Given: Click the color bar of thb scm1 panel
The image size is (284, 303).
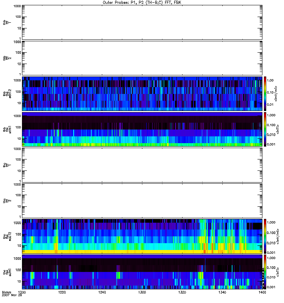Looking at the screenshot, I should [x=265, y=129].
